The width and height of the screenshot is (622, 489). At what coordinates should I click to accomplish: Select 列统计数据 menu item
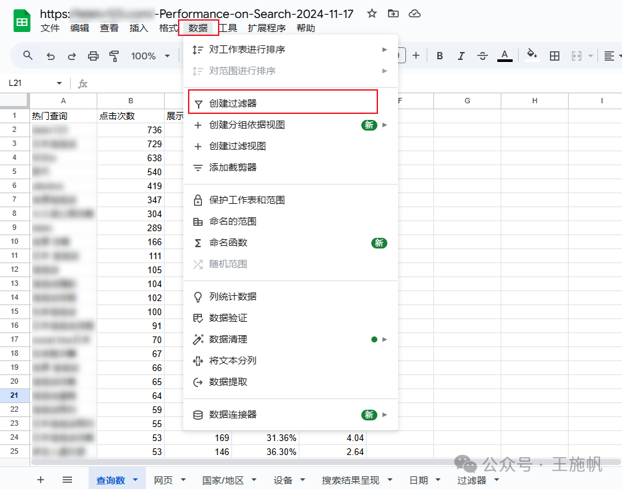[x=291, y=297]
